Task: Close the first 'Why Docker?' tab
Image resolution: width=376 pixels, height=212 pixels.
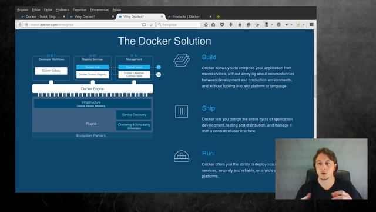Action: coord(113,16)
